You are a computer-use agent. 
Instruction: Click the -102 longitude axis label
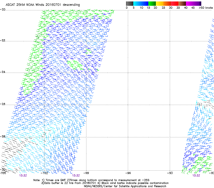point(44,173)
